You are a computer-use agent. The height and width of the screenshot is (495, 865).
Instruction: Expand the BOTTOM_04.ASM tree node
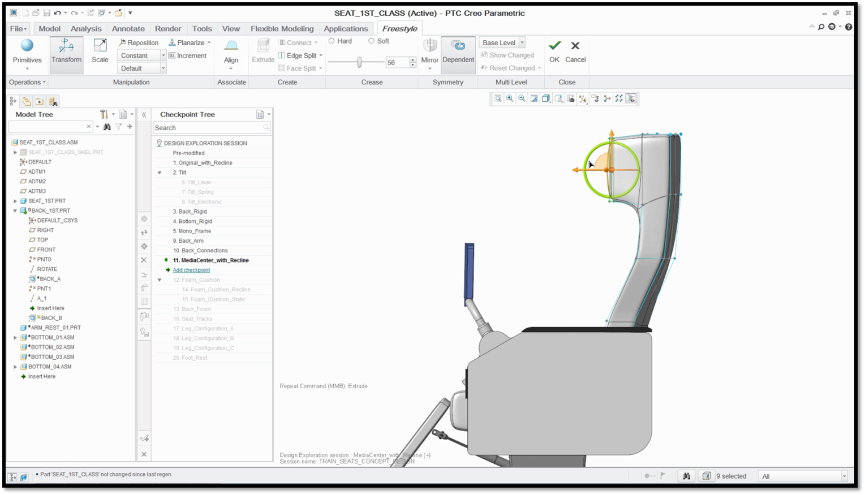click(15, 367)
